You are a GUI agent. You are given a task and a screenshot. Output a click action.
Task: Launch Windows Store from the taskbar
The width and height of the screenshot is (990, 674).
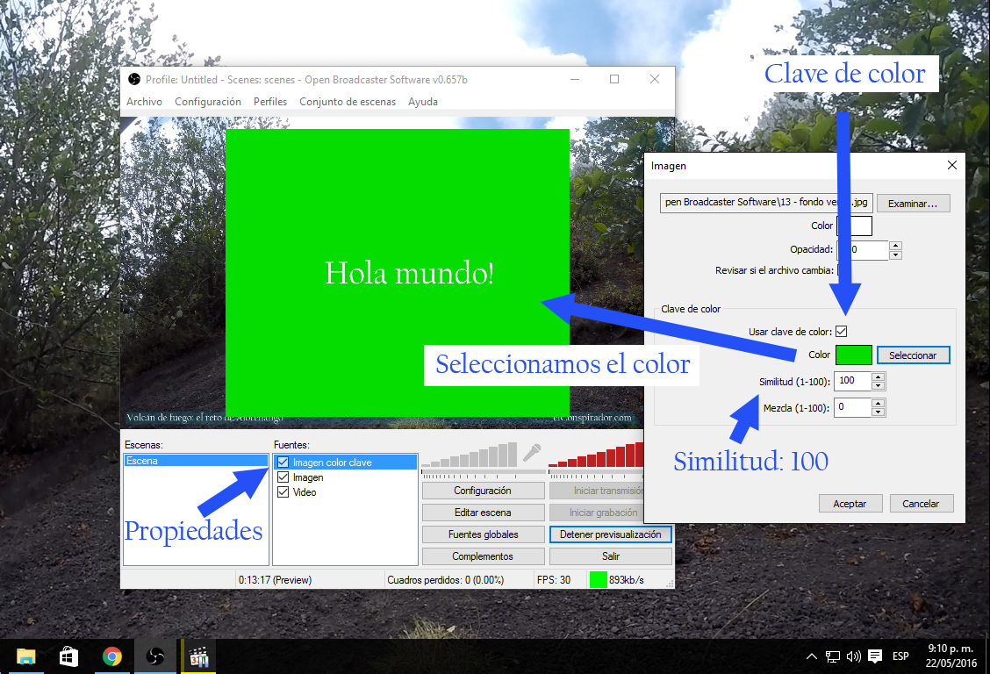tap(69, 656)
